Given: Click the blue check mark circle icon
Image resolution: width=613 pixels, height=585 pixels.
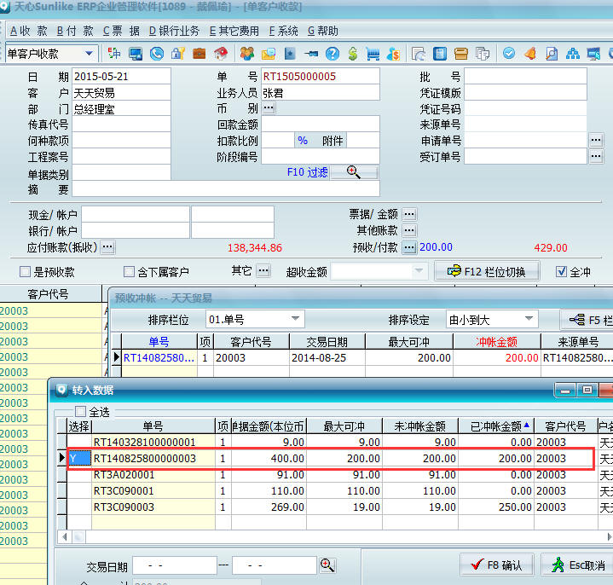Looking at the screenshot, I should [509, 53].
